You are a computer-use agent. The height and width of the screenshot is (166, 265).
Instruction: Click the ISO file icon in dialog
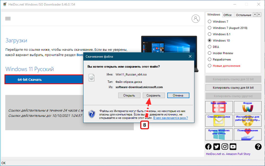tap(92, 78)
